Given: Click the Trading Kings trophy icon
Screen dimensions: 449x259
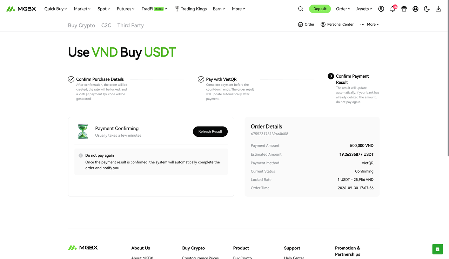Looking at the screenshot, I should (177, 9).
